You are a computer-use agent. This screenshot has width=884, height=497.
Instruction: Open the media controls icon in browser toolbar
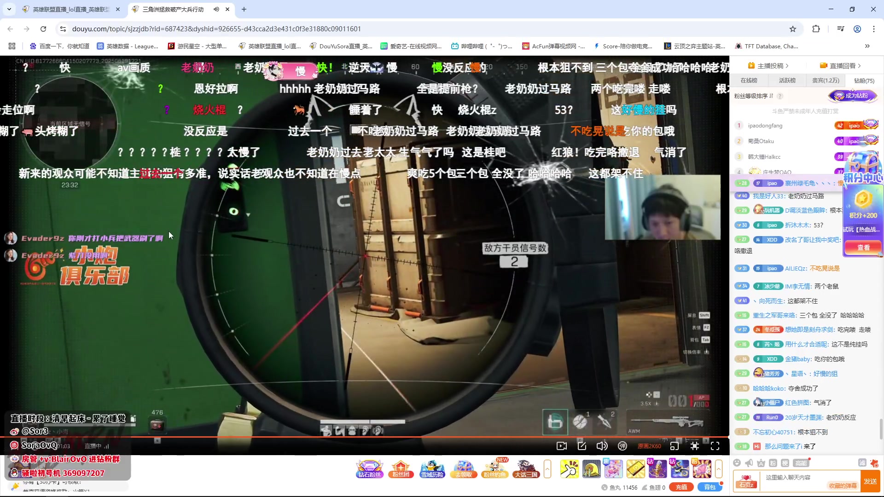[841, 29]
